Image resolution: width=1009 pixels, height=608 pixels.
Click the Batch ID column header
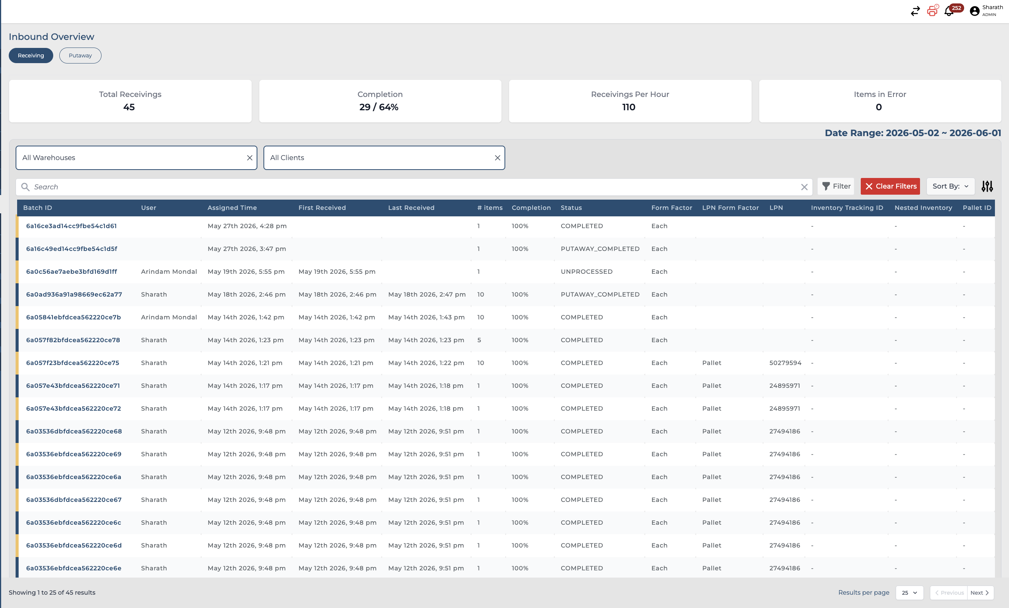pyautogui.click(x=38, y=208)
